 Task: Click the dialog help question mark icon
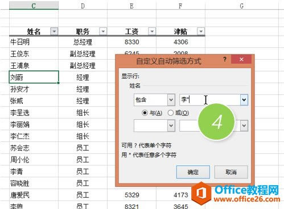pyautogui.click(x=225, y=60)
